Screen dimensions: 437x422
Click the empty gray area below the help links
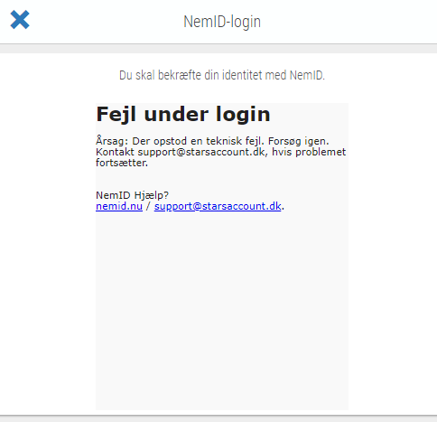click(x=222, y=310)
